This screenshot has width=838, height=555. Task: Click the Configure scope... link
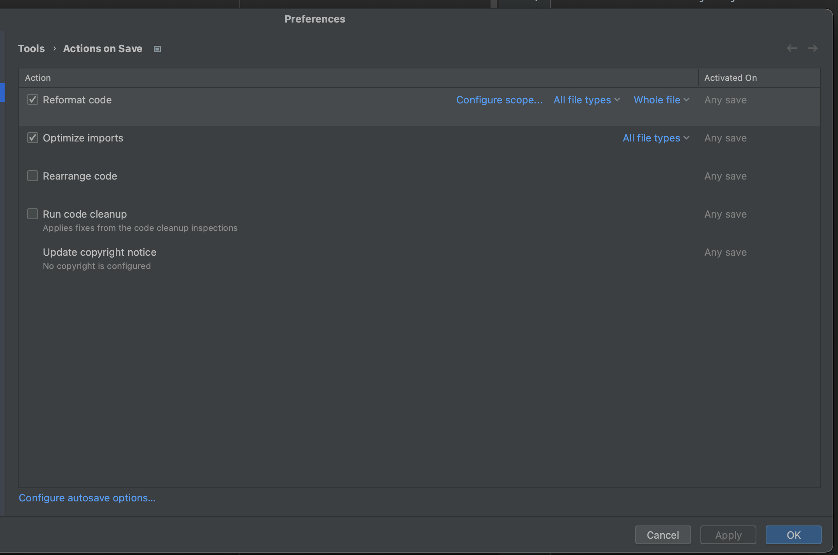tap(499, 100)
